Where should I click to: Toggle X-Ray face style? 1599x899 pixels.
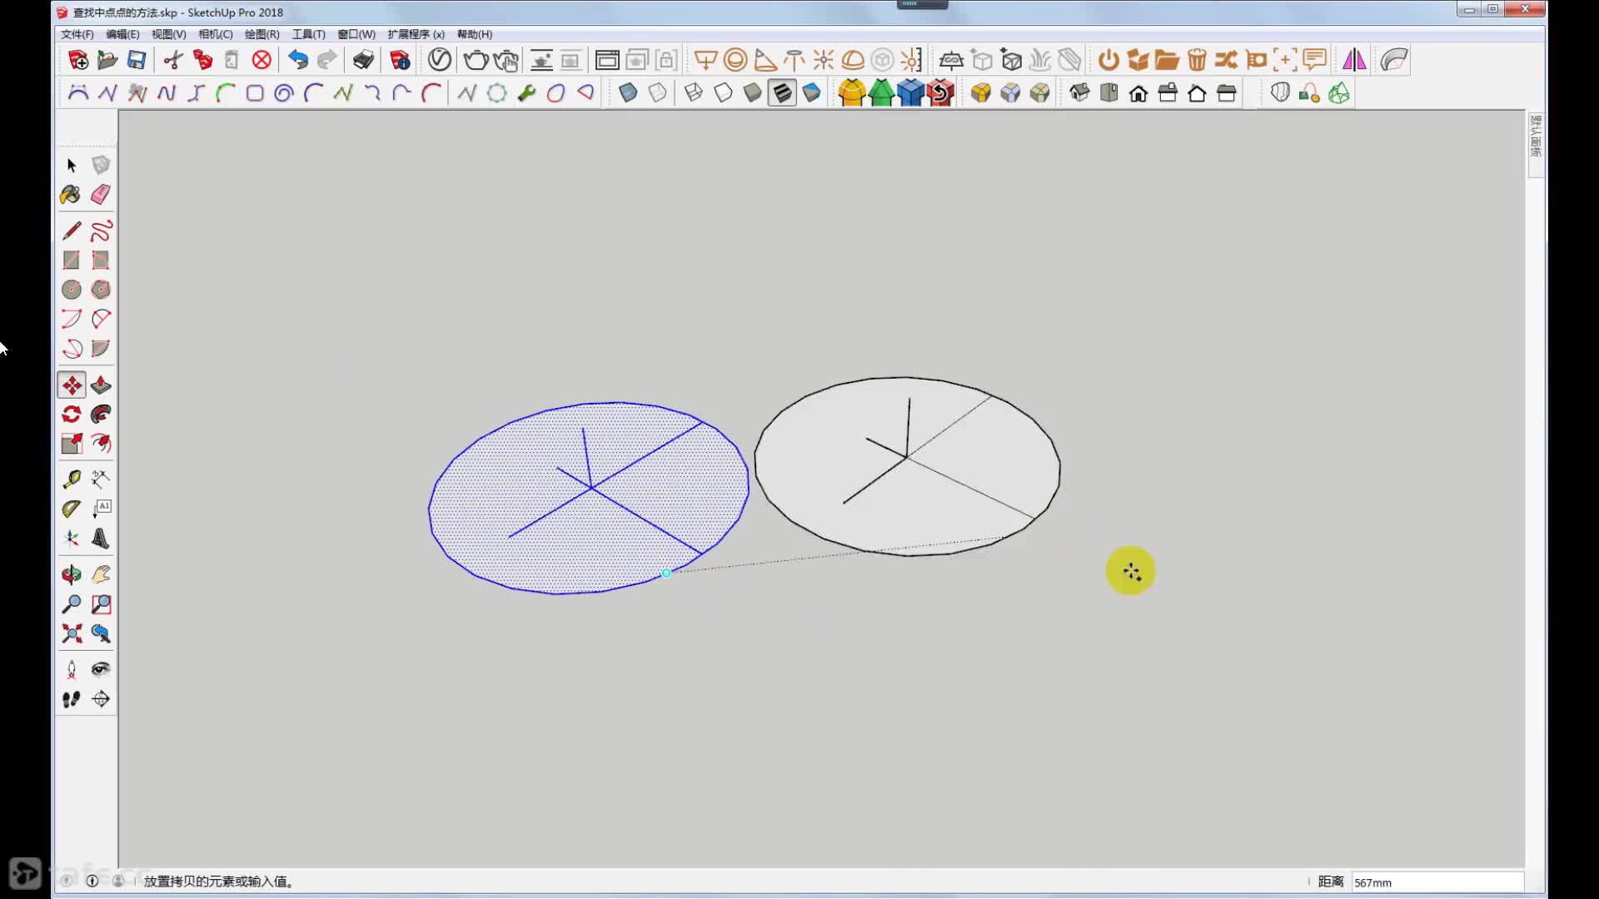point(628,93)
